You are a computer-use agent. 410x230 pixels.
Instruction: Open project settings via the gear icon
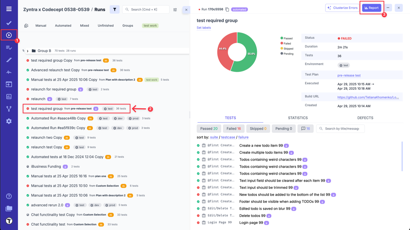point(9,121)
